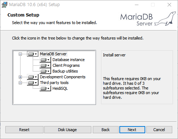Click the installer icon in the title bar

click(x=4, y=5)
